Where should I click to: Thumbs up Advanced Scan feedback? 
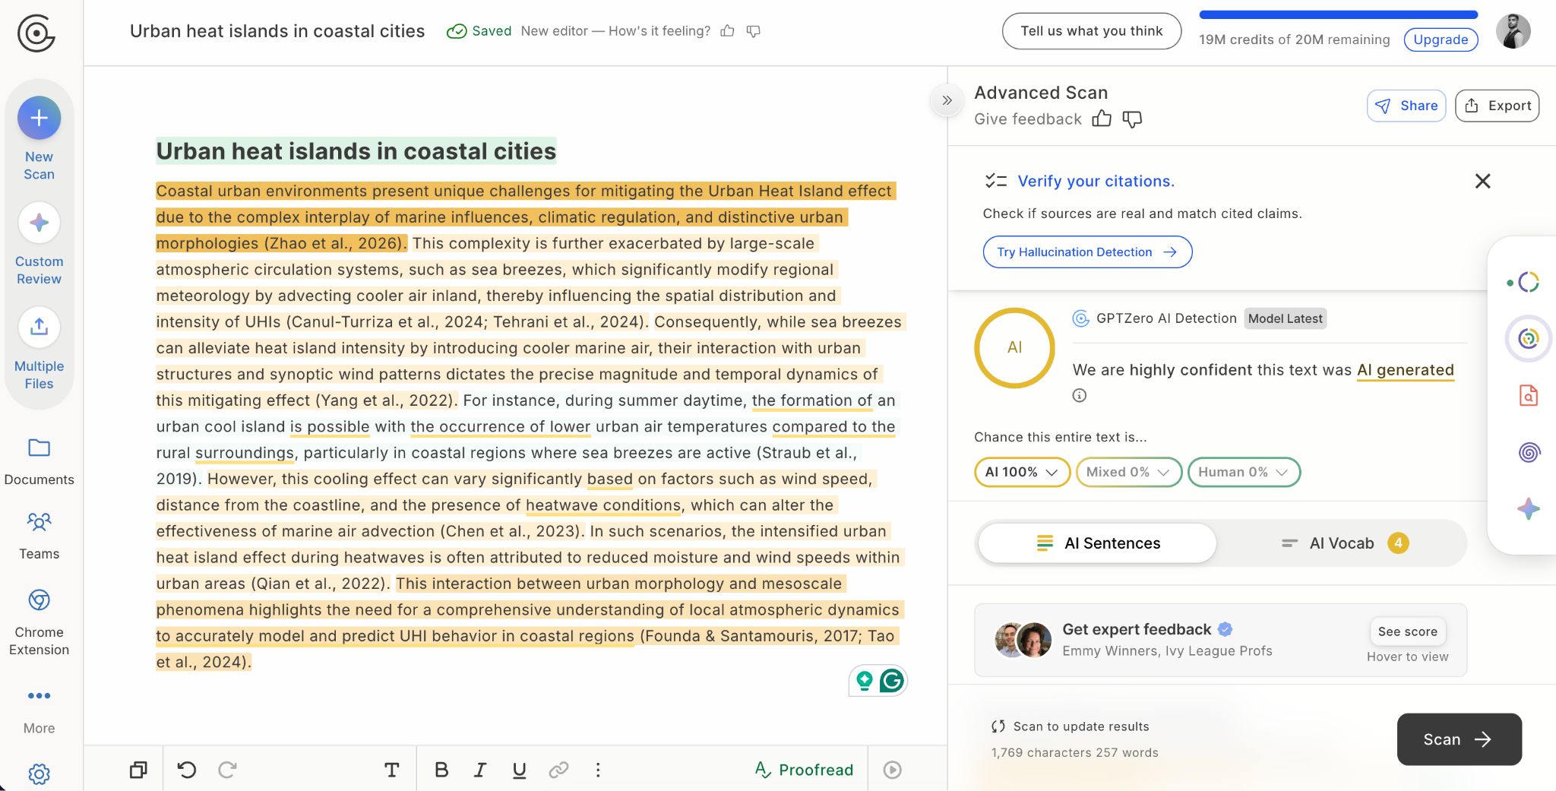click(x=1101, y=119)
